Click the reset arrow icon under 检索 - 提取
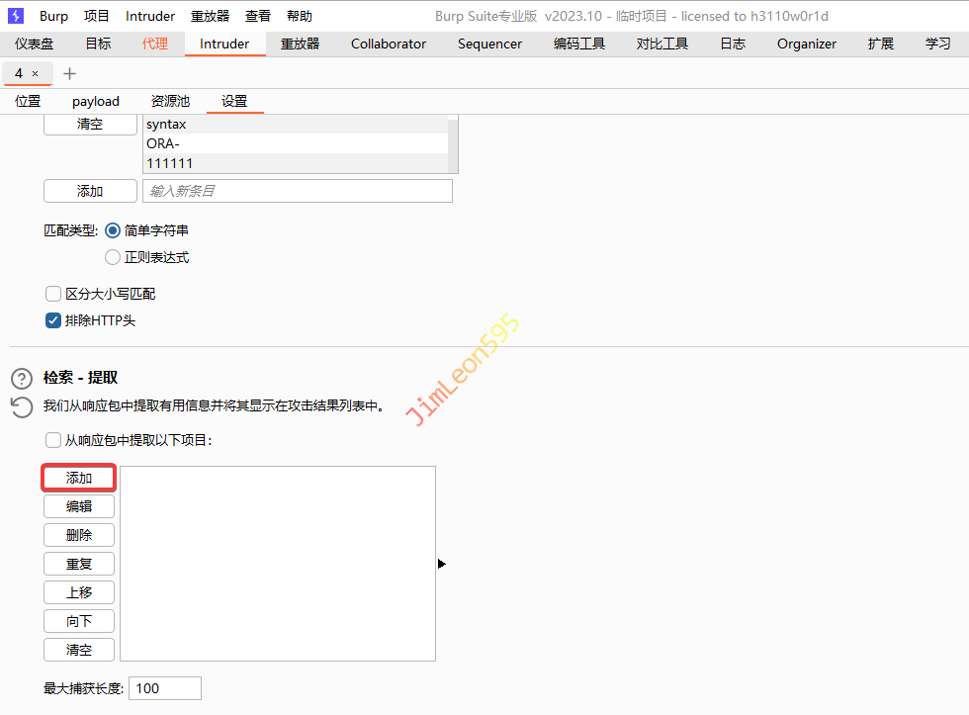 pos(22,405)
